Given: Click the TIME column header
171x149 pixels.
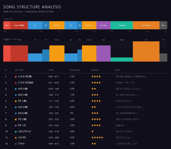Looking at the screenshot, I should coord(51,70).
